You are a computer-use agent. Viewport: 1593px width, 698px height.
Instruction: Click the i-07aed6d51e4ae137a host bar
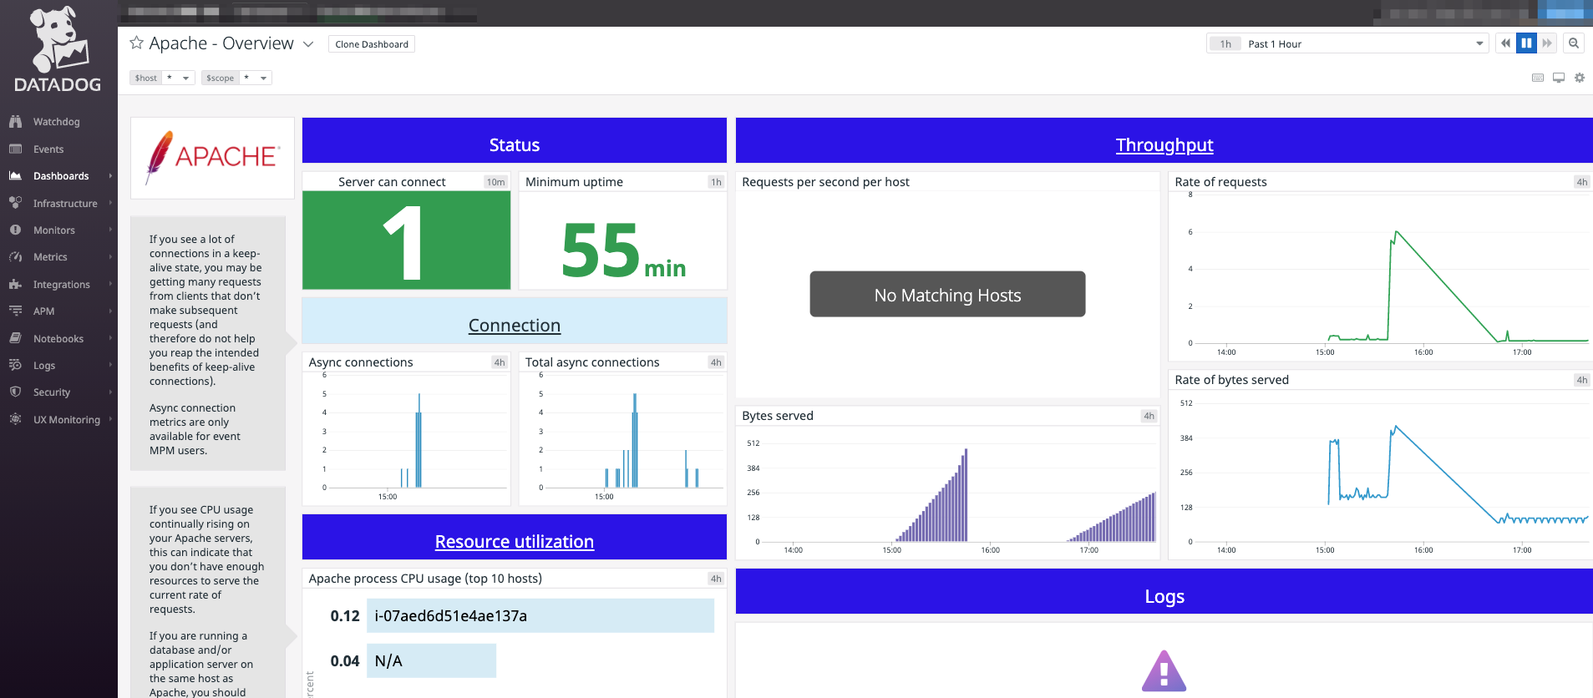click(540, 616)
